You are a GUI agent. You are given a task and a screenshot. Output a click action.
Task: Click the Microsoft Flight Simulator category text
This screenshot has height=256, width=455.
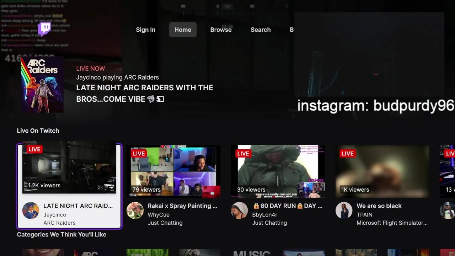point(392,223)
